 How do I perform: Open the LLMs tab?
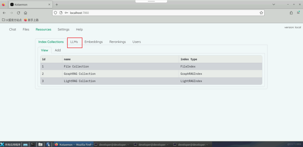click(74, 42)
